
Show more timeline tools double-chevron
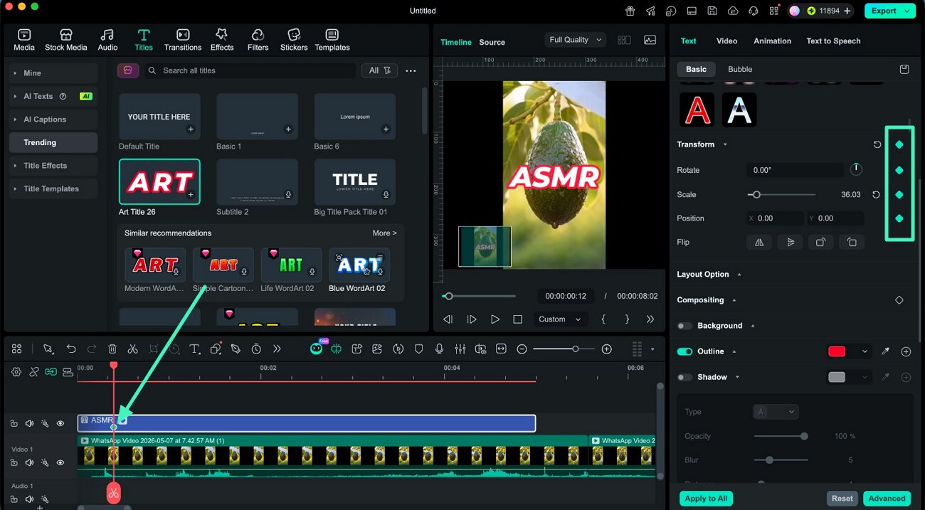pyautogui.click(x=277, y=349)
